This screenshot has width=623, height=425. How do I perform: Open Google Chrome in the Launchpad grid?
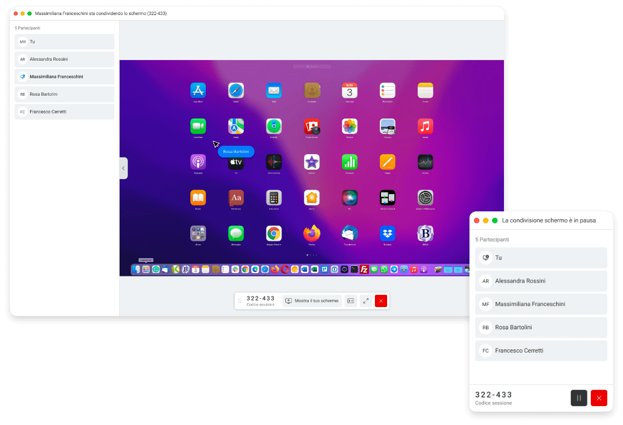[x=274, y=234]
